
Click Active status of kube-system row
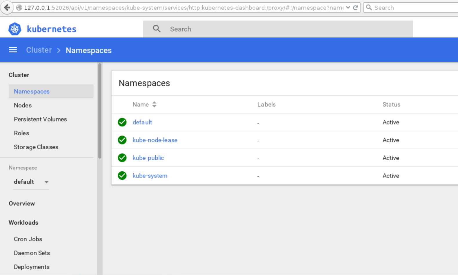tap(391, 176)
